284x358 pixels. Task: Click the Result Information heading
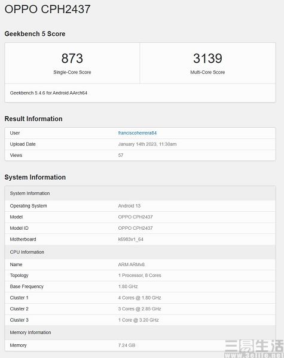point(33,119)
